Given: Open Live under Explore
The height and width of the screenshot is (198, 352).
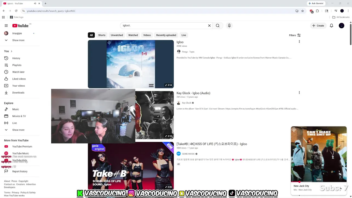Looking at the screenshot, I should 14,123.
